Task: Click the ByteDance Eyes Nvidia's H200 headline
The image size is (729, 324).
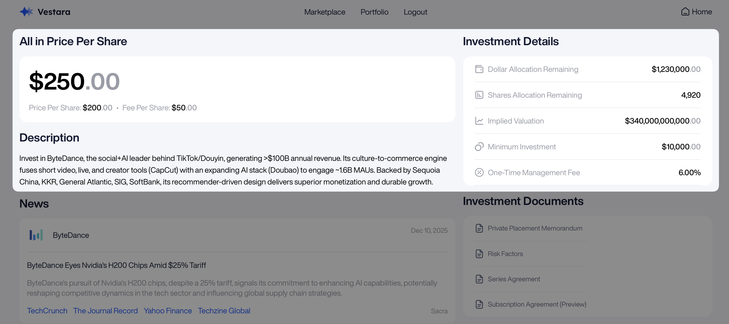Action: tap(116, 265)
